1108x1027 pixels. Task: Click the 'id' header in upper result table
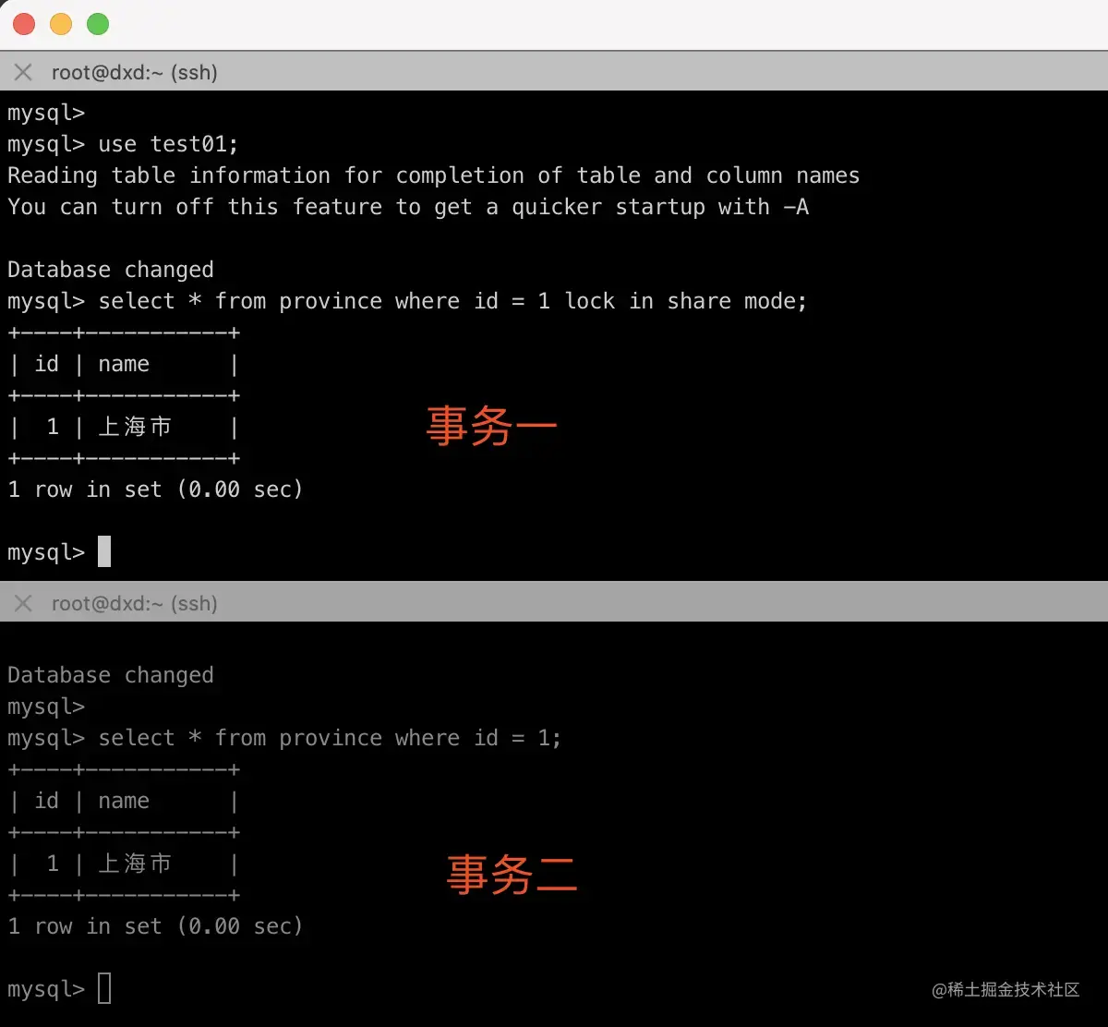tap(46, 364)
